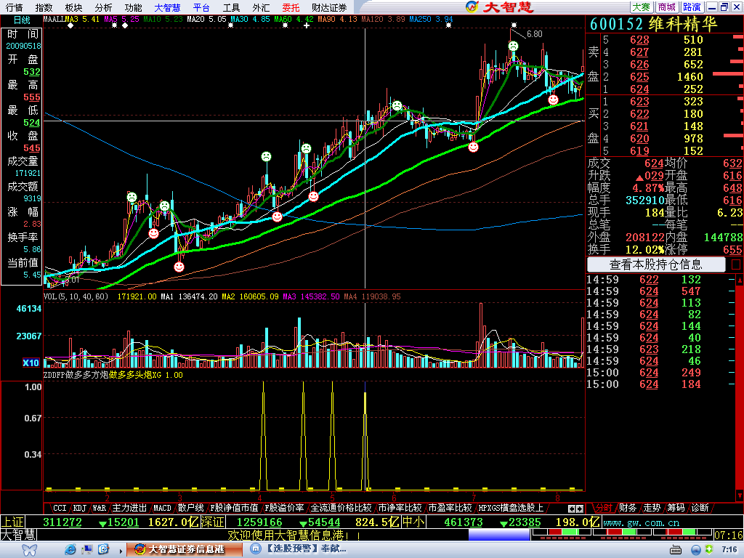The width and height of the screenshot is (744, 558).
Task: Open www.gw.com.cn link
Action: click(x=641, y=523)
